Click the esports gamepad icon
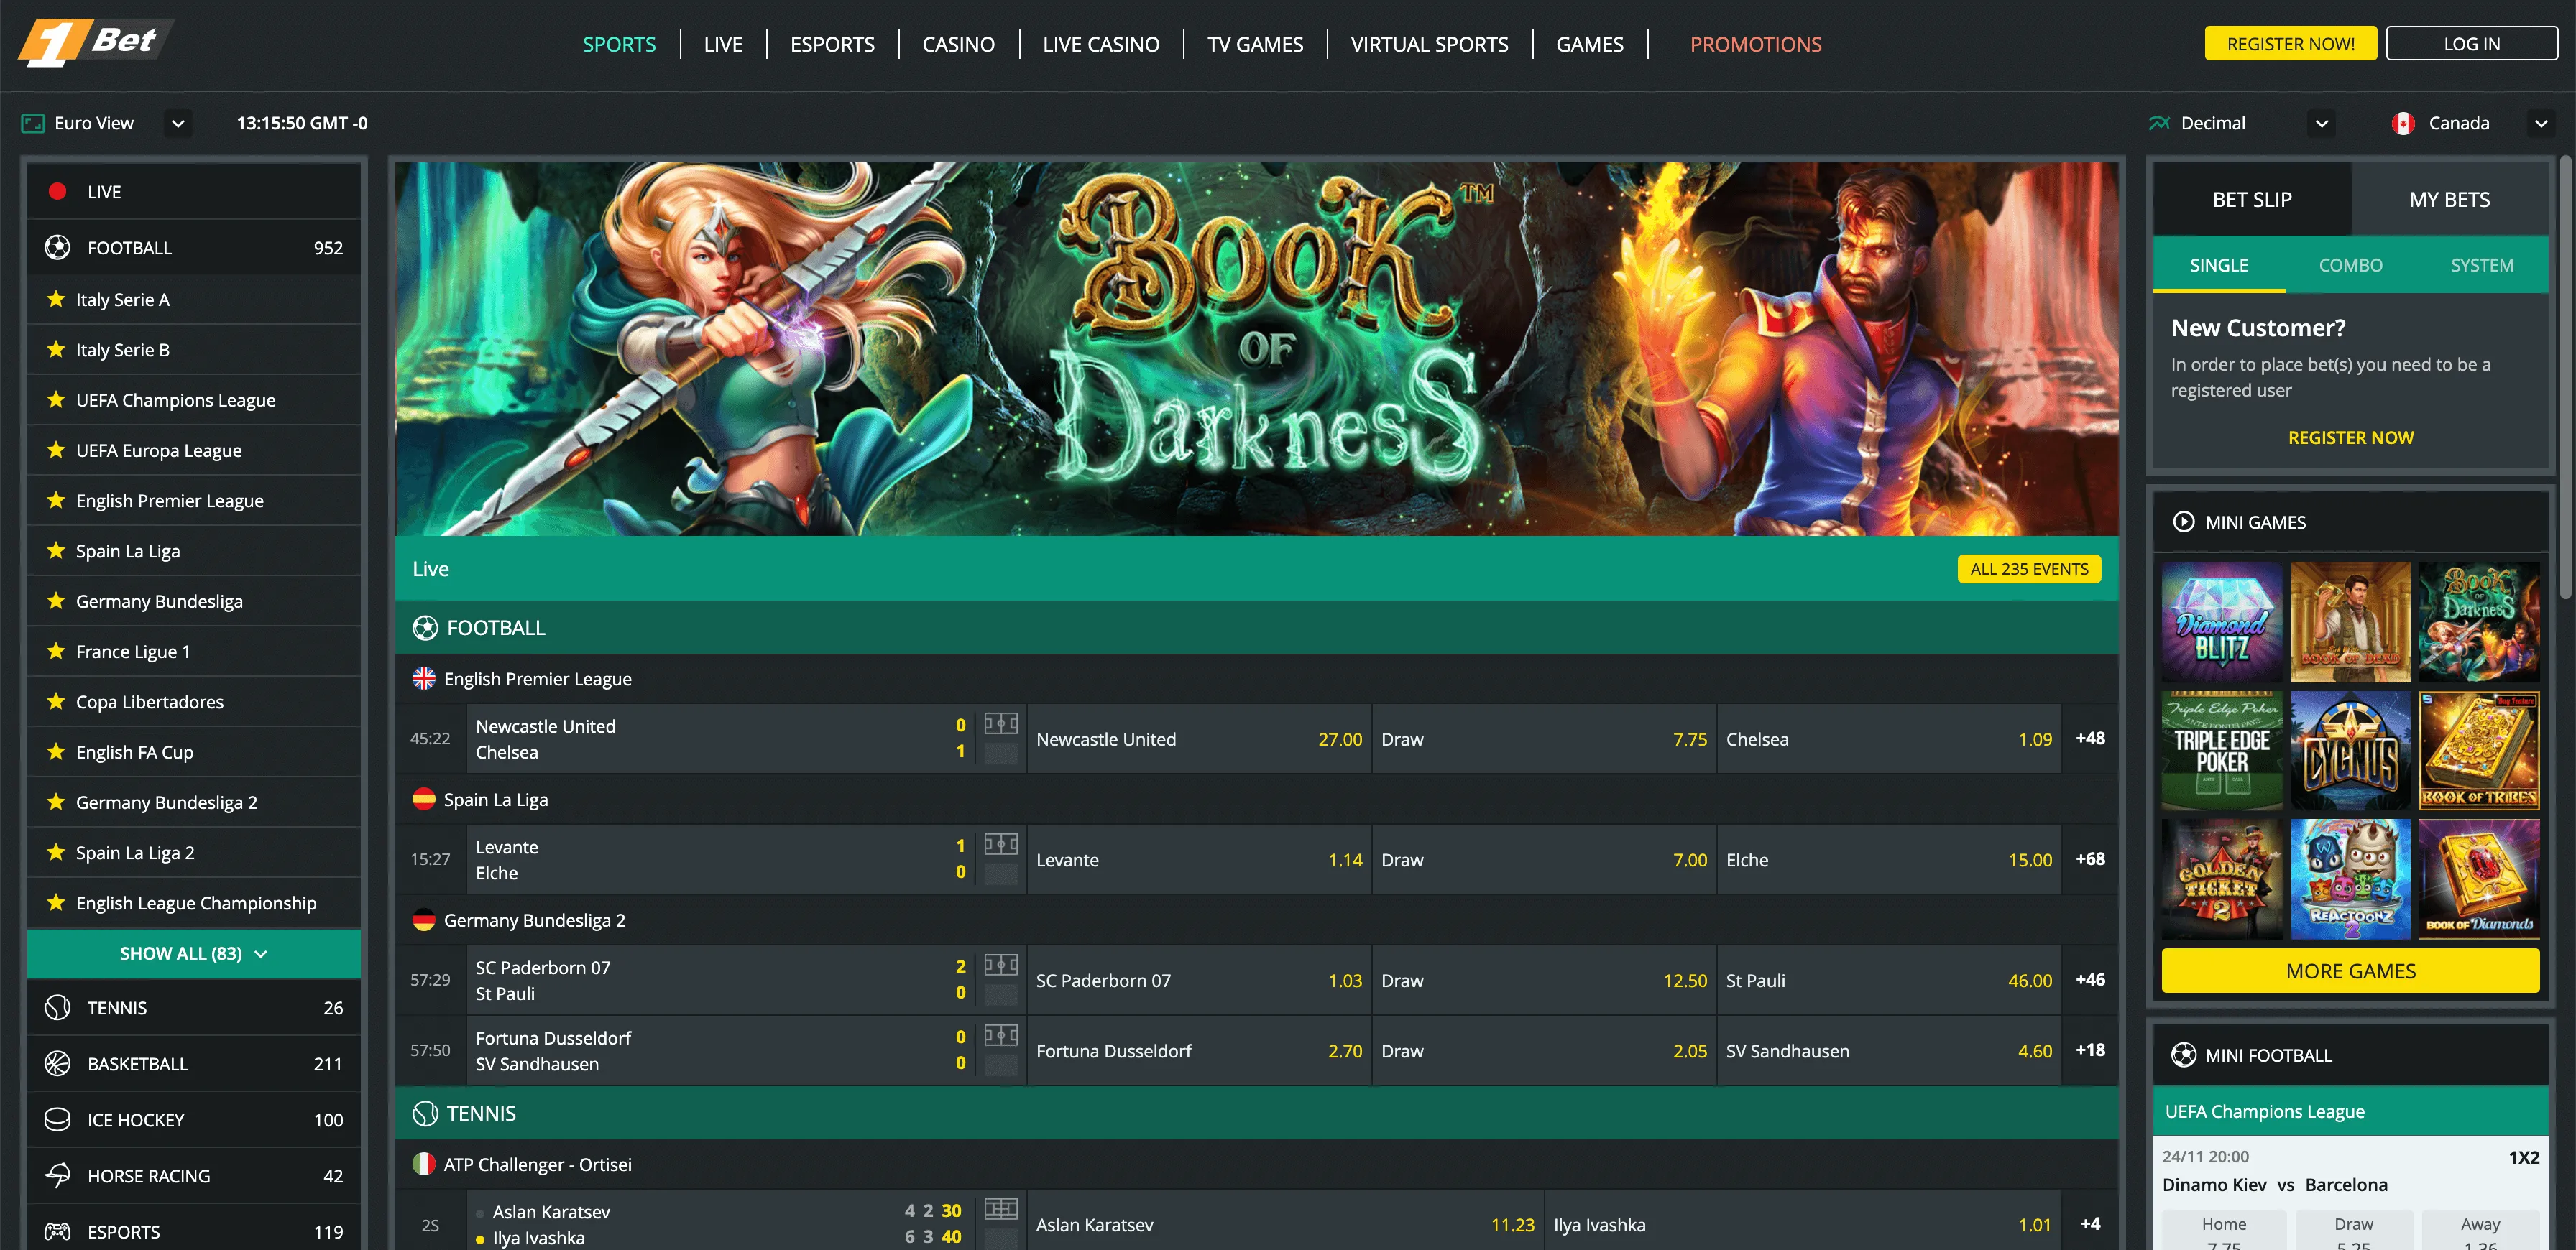This screenshot has width=2576, height=1250. [57, 1231]
